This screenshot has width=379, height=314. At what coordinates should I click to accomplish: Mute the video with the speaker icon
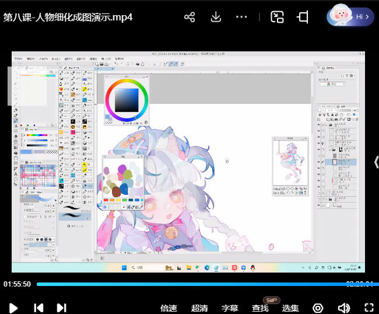[343, 308]
